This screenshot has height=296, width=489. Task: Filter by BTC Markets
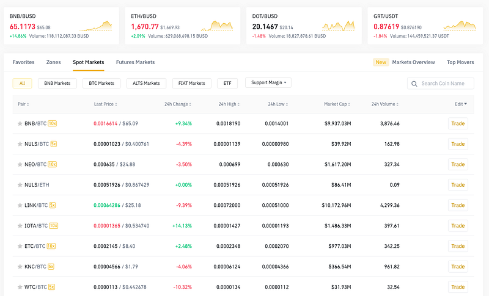click(101, 83)
